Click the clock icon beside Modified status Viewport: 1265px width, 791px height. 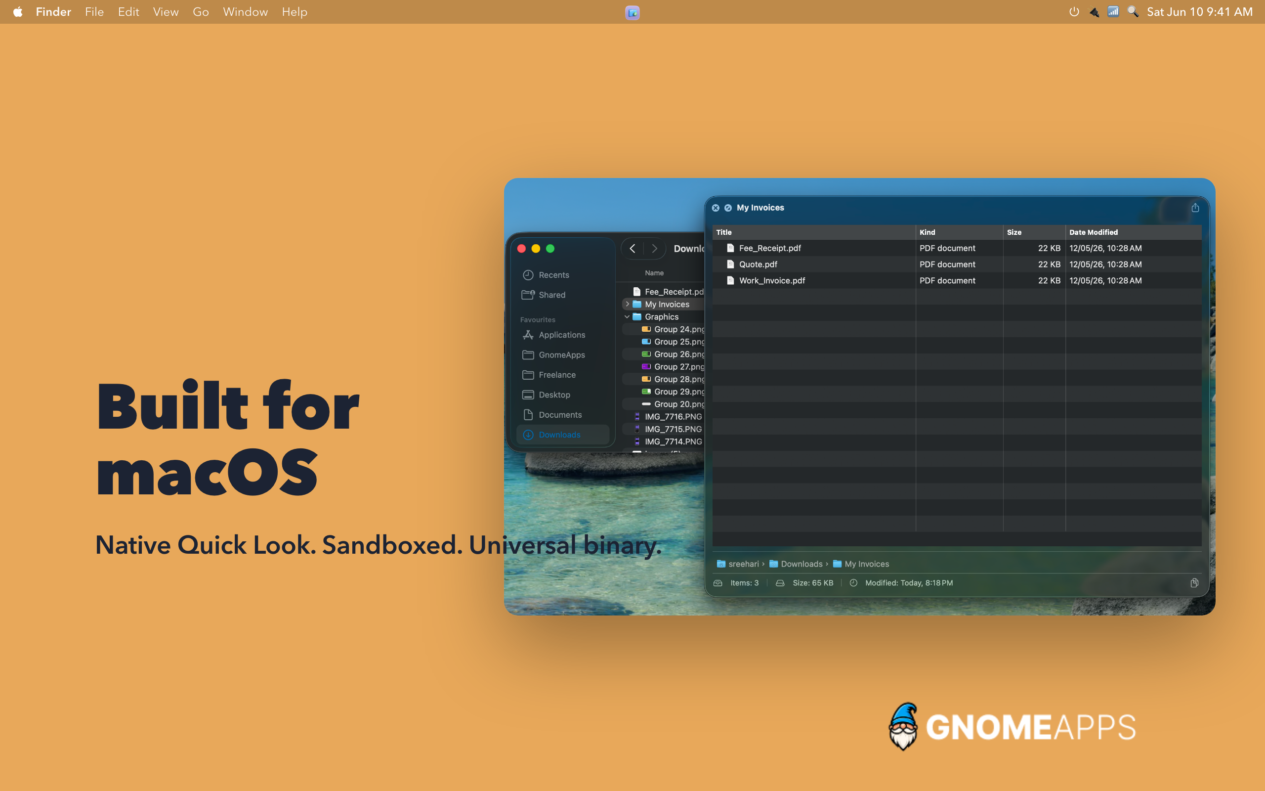click(x=853, y=583)
